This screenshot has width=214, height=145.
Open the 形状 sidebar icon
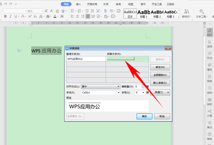[210, 55]
